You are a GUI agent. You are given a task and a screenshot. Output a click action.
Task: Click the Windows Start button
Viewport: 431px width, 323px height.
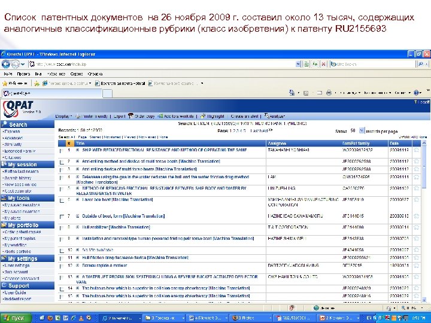click(15, 318)
